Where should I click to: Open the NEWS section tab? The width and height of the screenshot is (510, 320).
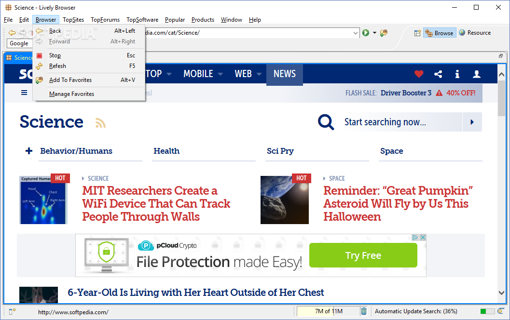(285, 74)
